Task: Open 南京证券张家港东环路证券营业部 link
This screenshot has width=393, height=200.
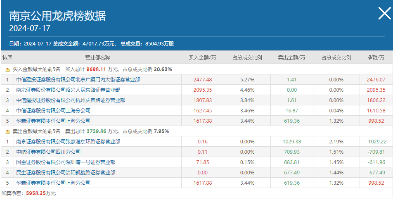Action: (x=68, y=142)
